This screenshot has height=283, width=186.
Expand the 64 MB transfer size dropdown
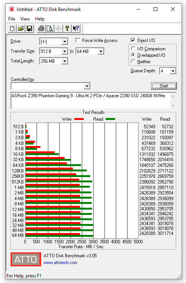[x=101, y=51]
